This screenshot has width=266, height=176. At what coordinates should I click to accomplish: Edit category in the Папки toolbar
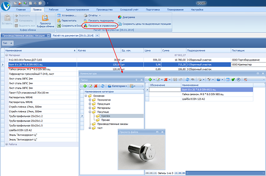pyautogui.click(x=90, y=86)
